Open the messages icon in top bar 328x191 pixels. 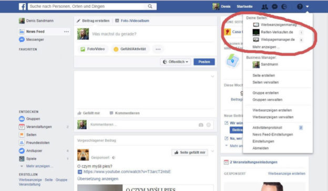coord(275,7)
